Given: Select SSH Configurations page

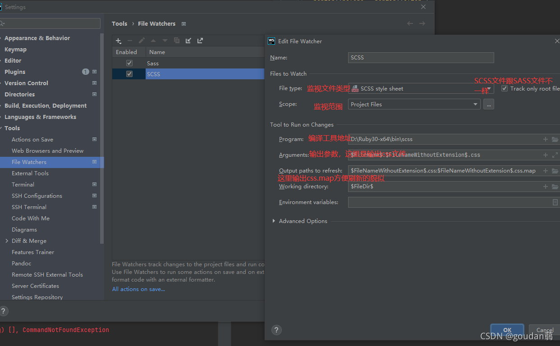Looking at the screenshot, I should click(x=37, y=196).
